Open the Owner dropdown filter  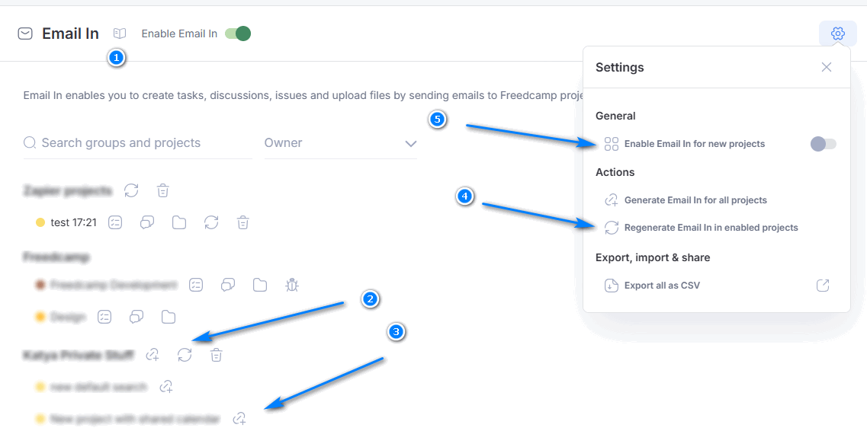tap(341, 143)
